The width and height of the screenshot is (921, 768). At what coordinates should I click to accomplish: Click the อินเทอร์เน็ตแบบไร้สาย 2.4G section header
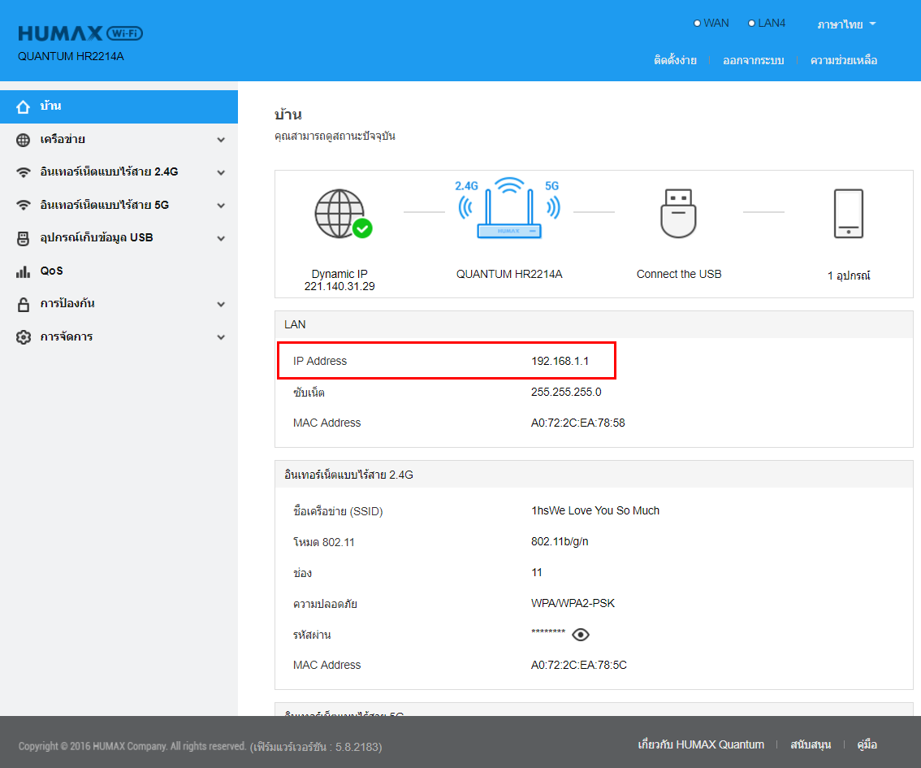(x=594, y=474)
